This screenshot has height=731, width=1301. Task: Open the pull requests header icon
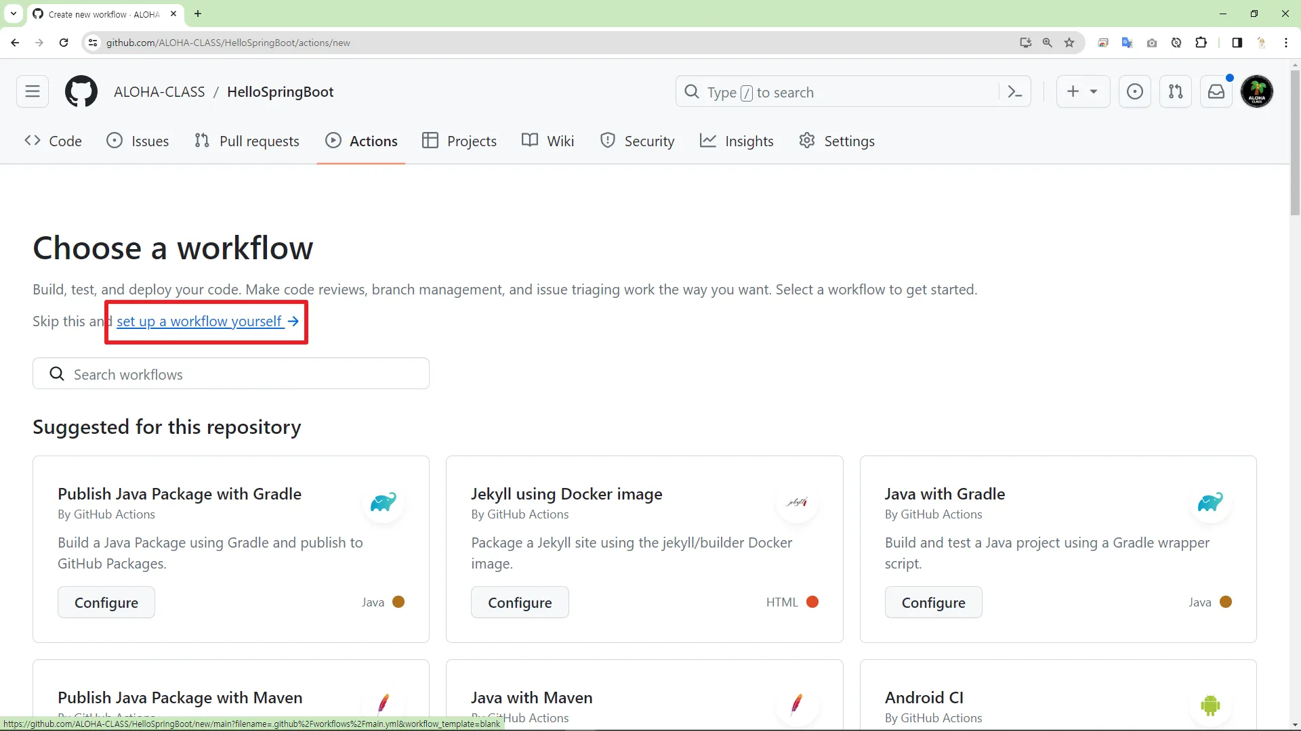click(1176, 91)
